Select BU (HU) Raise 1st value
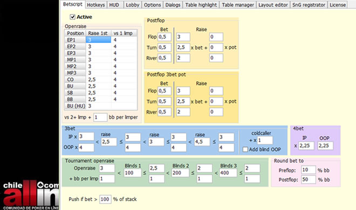The image size is (356, 210). click(98, 106)
